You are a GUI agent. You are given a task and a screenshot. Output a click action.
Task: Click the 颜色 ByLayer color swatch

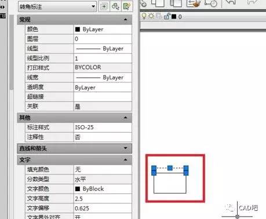[78, 30]
